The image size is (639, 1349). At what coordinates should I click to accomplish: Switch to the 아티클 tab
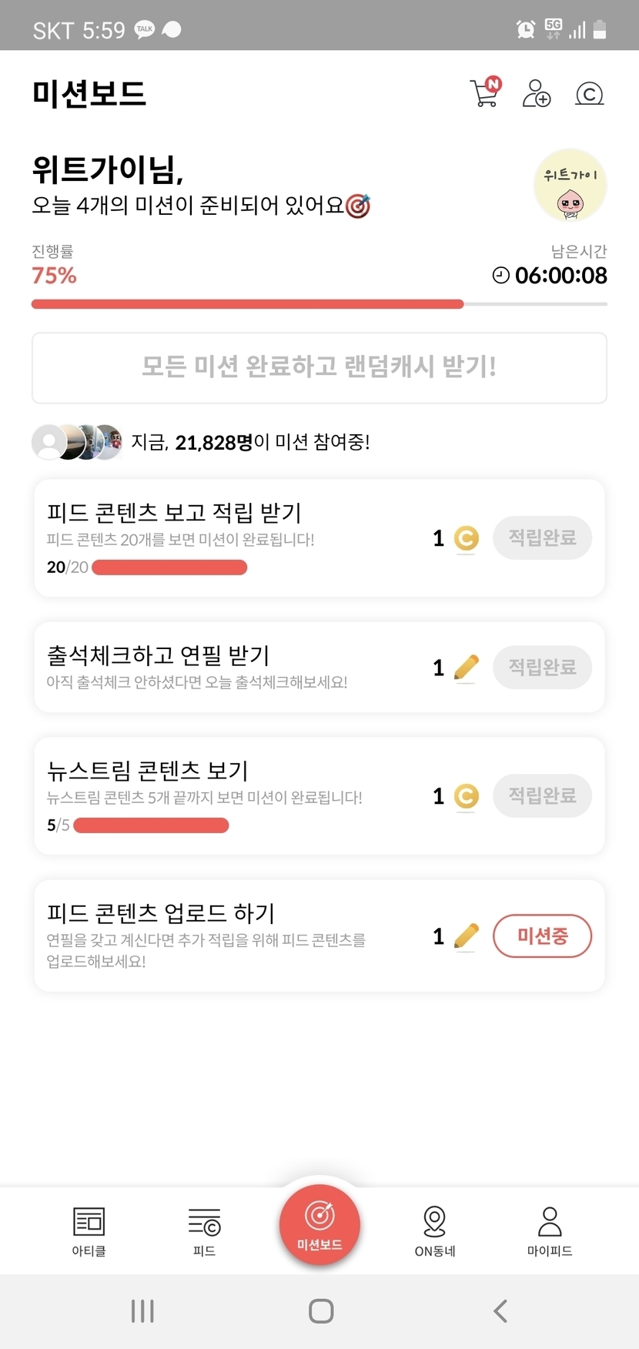click(x=89, y=1230)
